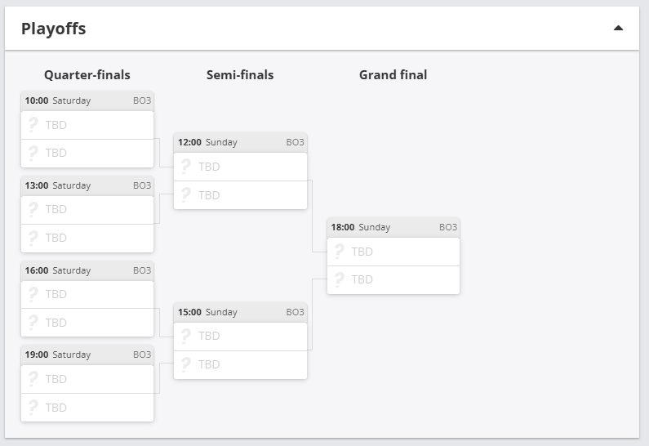Click top team question-mark icon in grand final match
Image resolution: width=649 pixels, height=446 pixels.
point(340,252)
